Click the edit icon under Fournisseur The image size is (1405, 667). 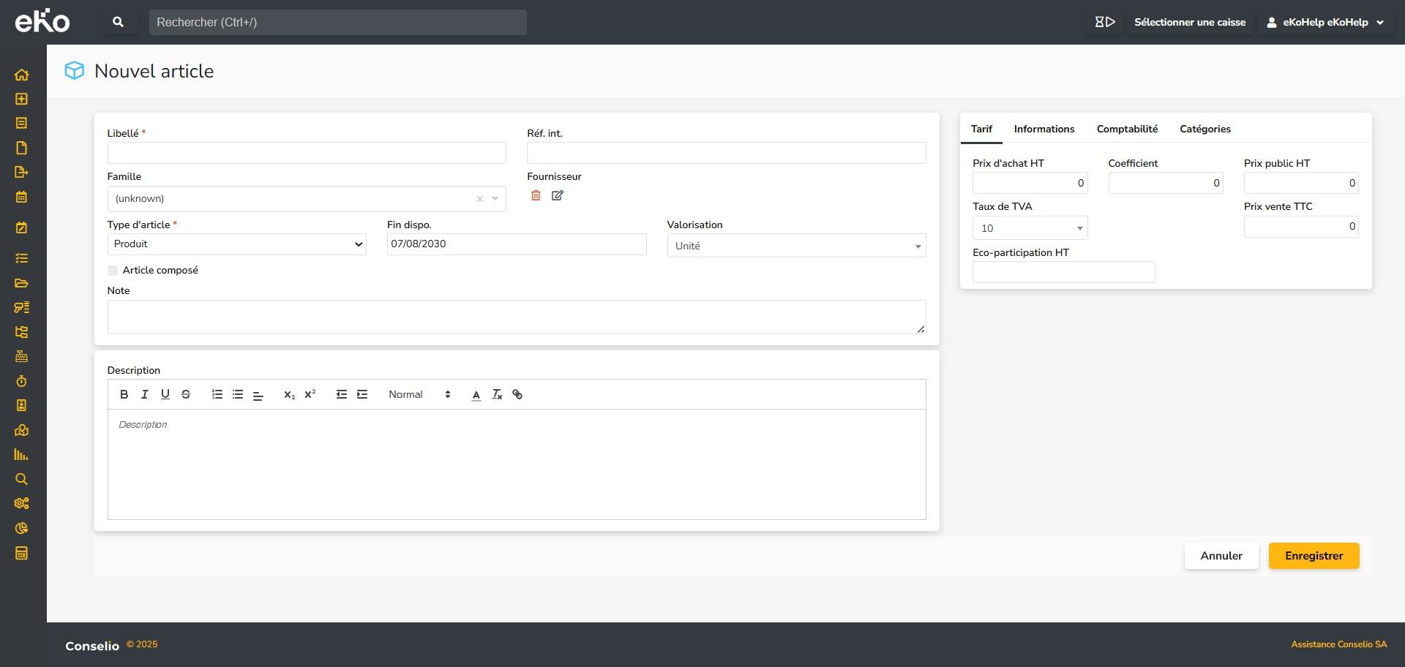pyautogui.click(x=558, y=195)
